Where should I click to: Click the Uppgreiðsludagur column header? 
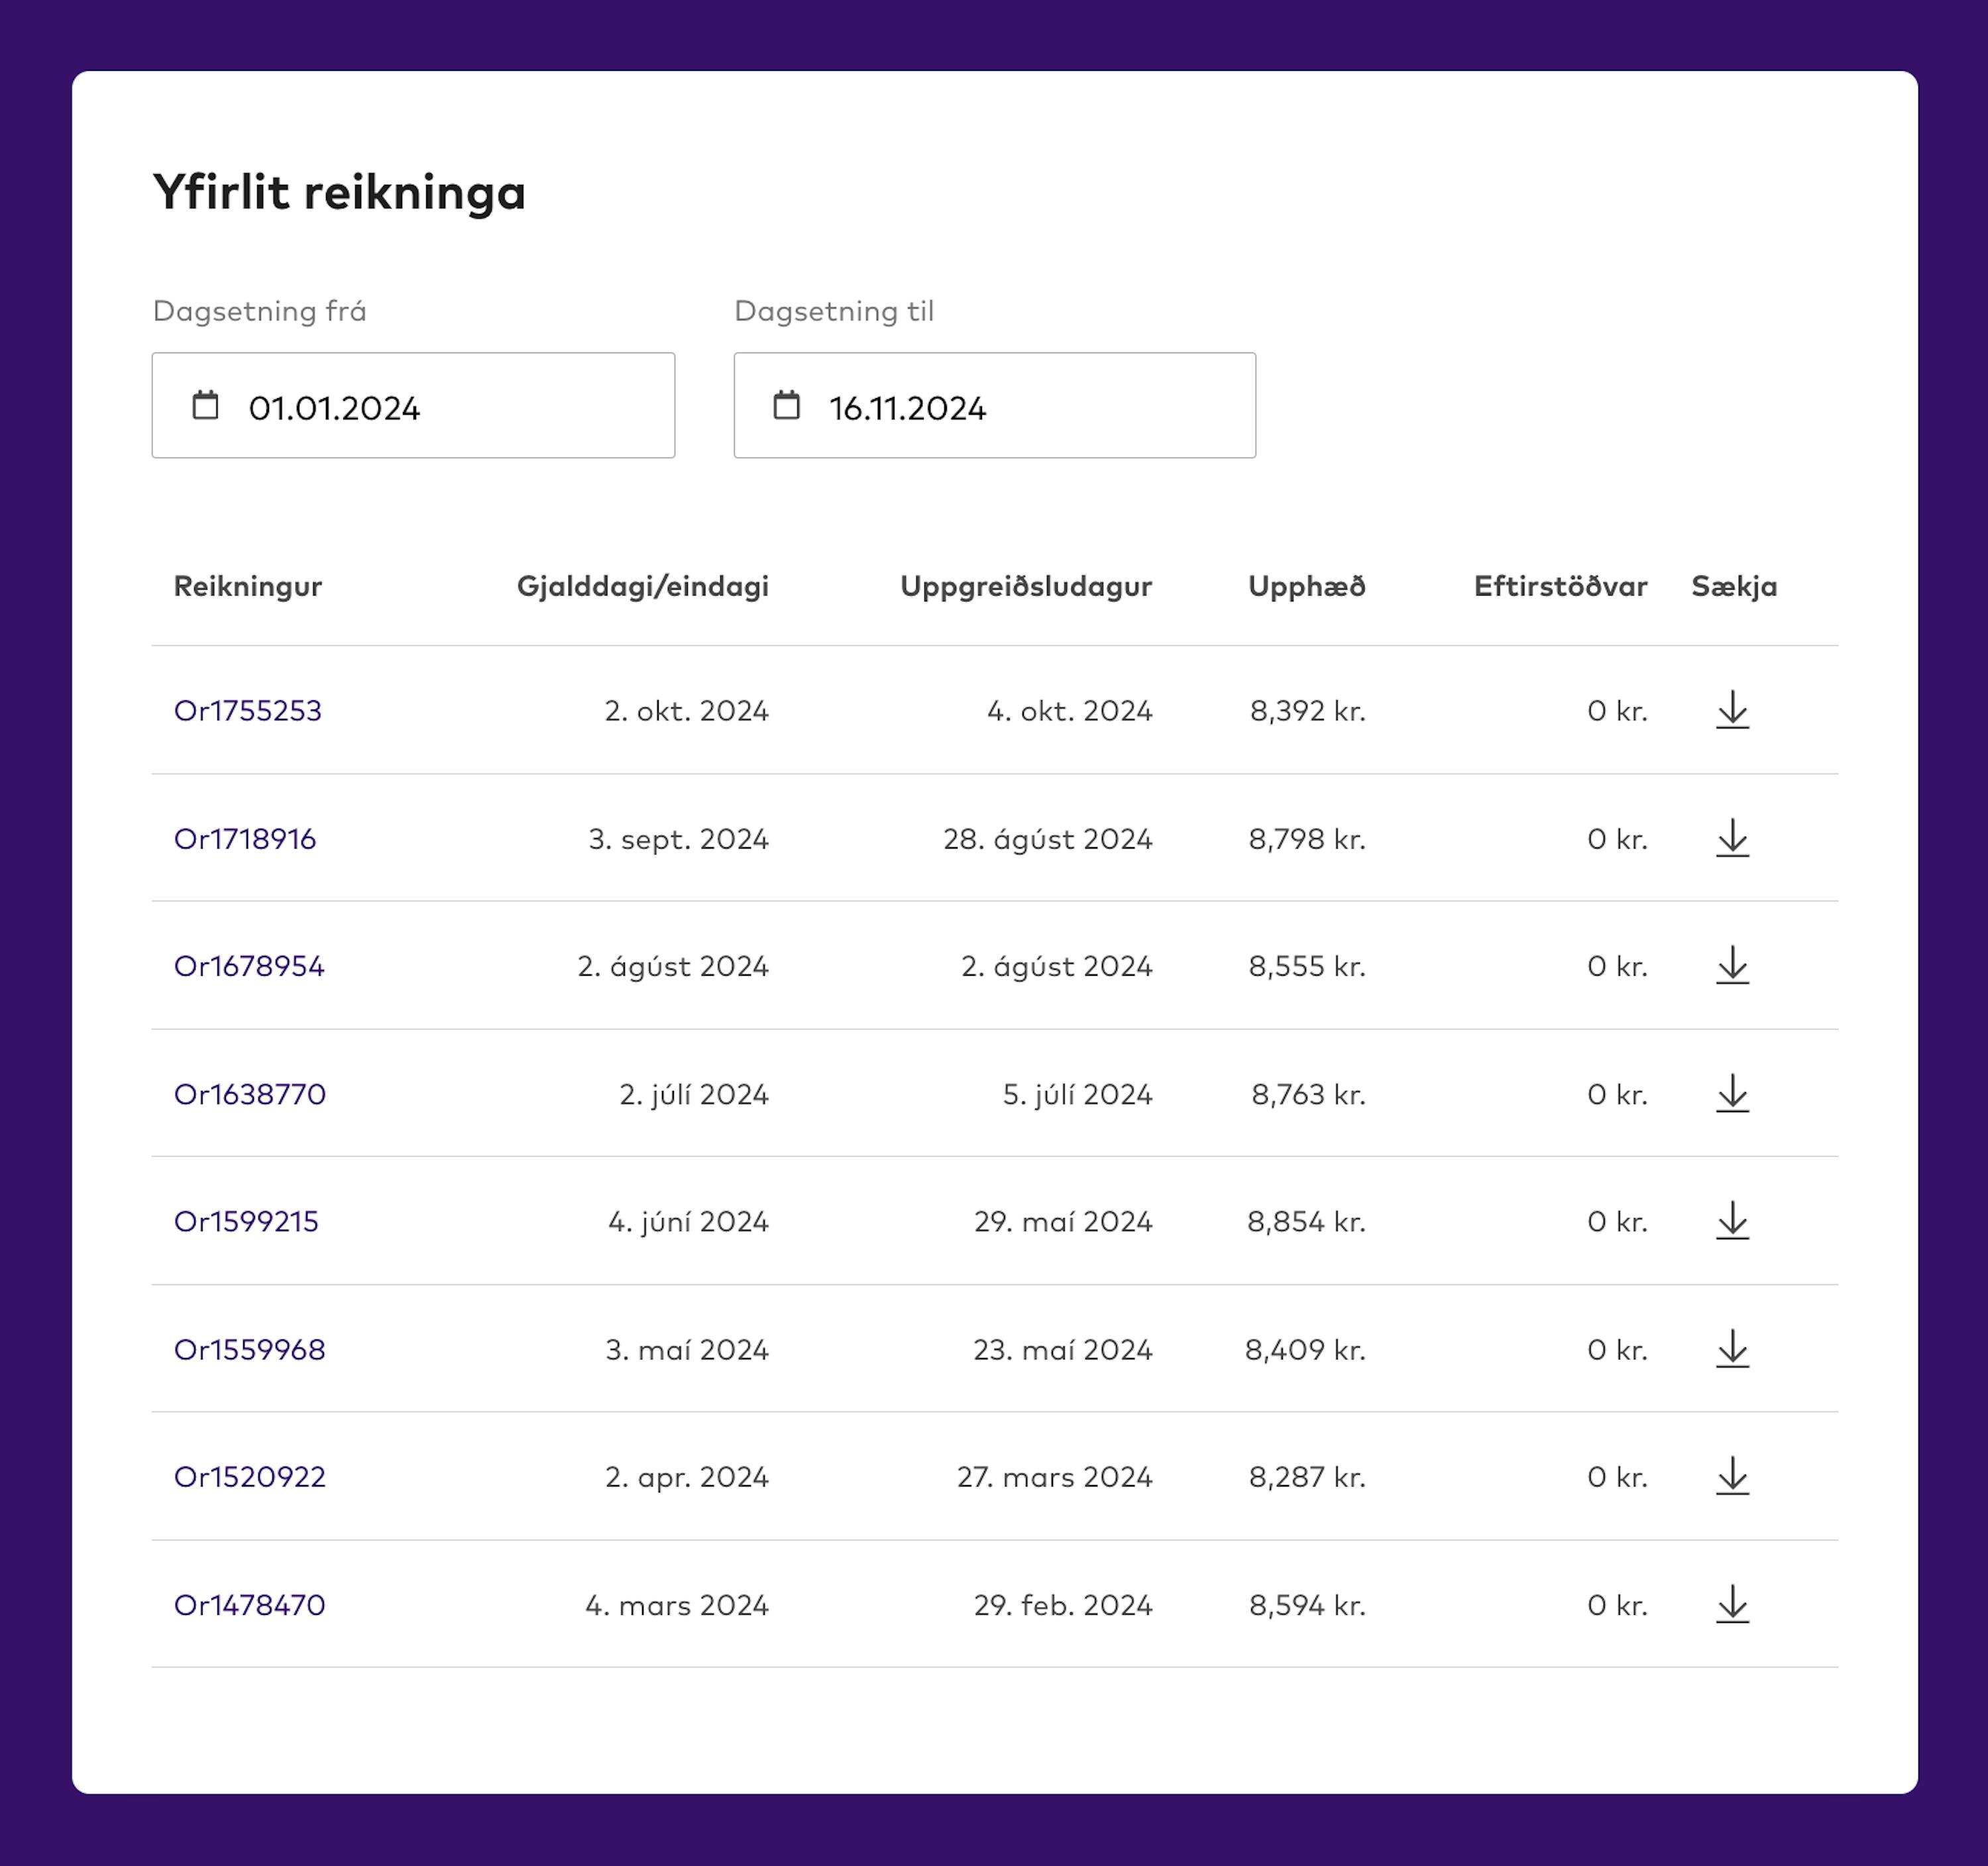tap(1026, 587)
